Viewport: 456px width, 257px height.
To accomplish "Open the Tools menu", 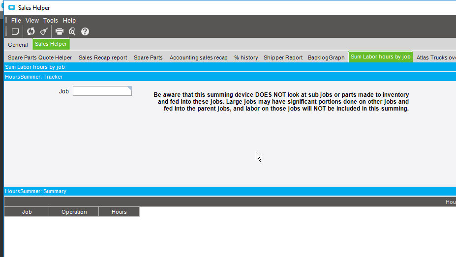I will tap(51, 20).
